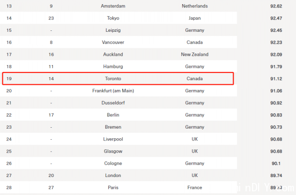Click the Cologne city entry

point(113,163)
